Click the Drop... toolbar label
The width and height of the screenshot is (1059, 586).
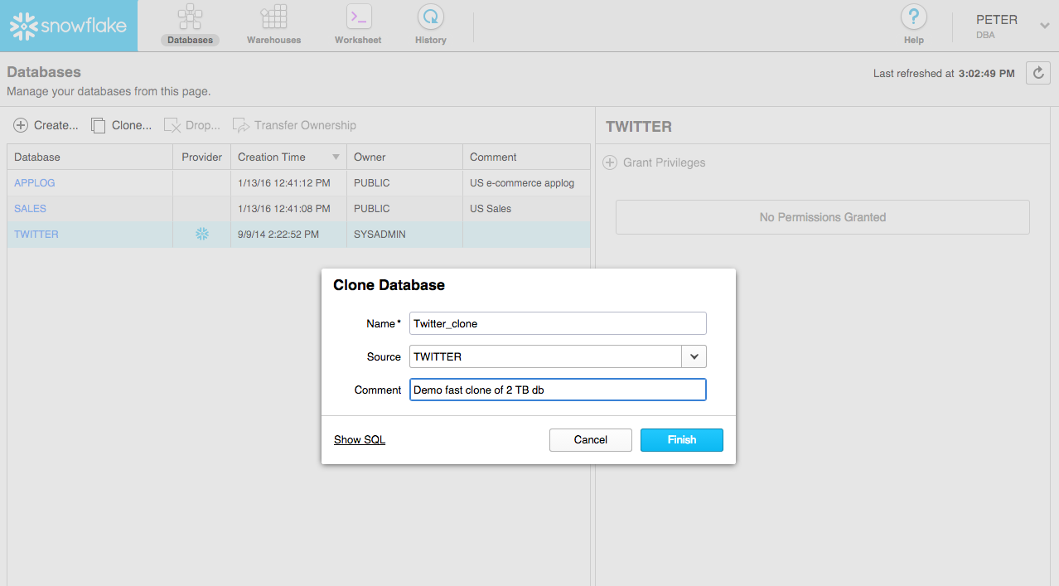(203, 125)
